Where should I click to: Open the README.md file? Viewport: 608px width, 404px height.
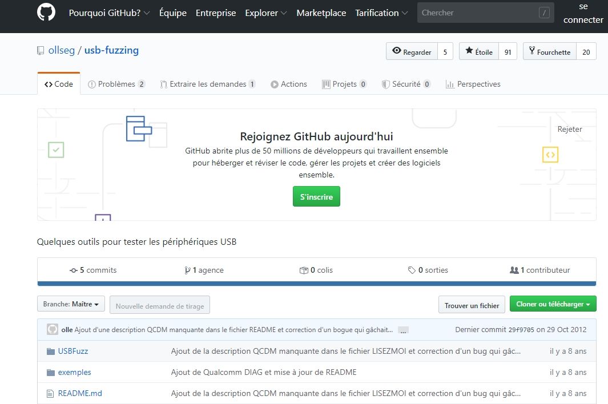click(x=80, y=394)
